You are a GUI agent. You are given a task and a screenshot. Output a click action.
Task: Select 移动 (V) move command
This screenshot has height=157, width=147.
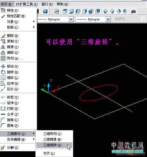(18, 66)
